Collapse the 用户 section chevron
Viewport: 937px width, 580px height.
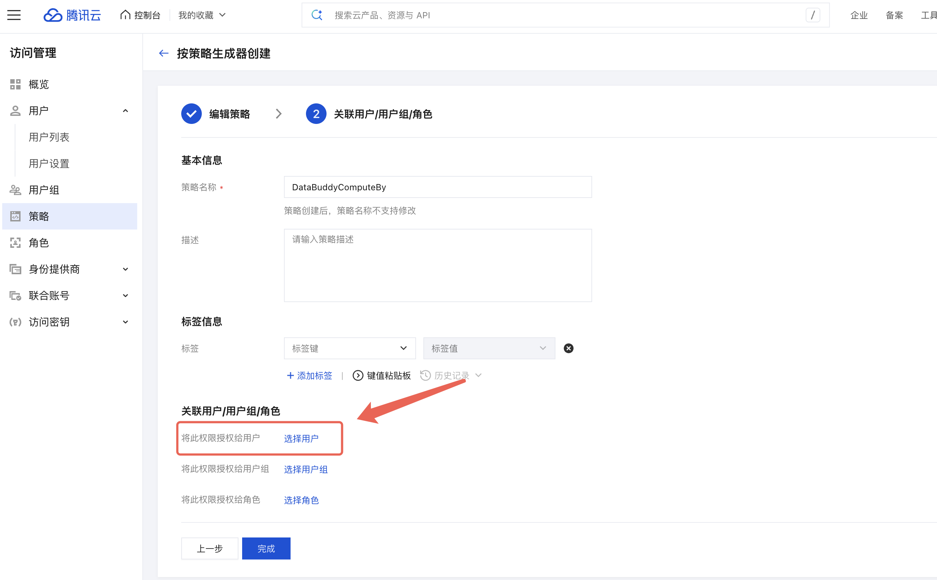tap(125, 111)
